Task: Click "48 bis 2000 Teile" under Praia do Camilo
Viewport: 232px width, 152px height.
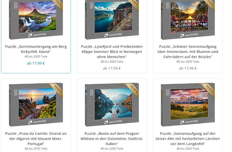Action: click(36, 149)
